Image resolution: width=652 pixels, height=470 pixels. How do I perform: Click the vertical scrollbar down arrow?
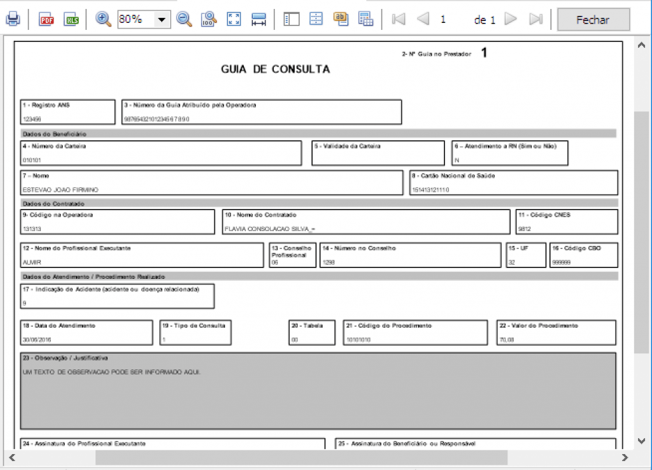tap(642, 441)
